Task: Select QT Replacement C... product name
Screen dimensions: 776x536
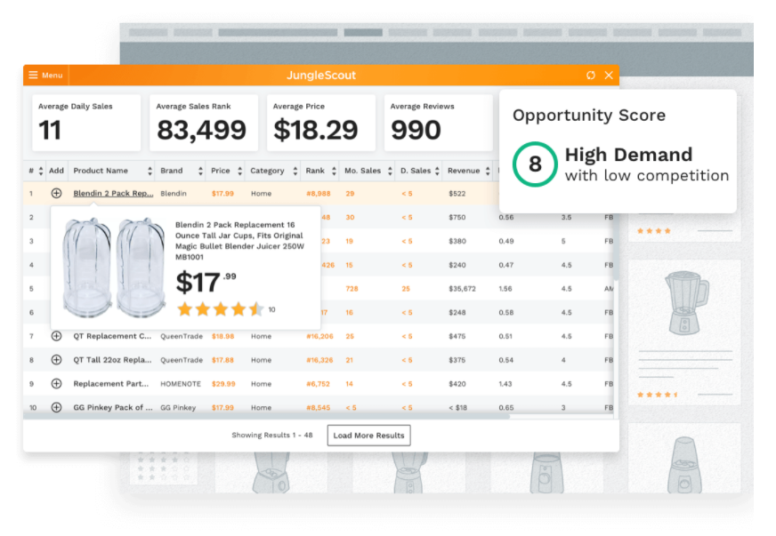Action: [x=112, y=336]
